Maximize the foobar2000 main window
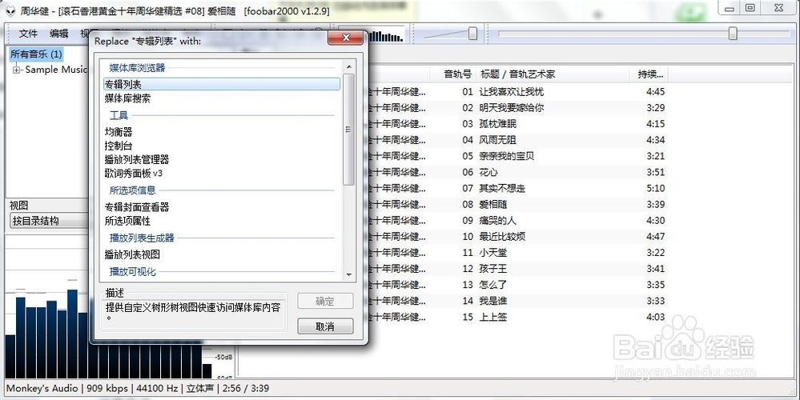This screenshot has height=400, width=800. [750, 8]
